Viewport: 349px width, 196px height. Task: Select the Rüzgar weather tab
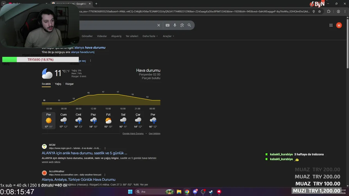(x=70, y=84)
